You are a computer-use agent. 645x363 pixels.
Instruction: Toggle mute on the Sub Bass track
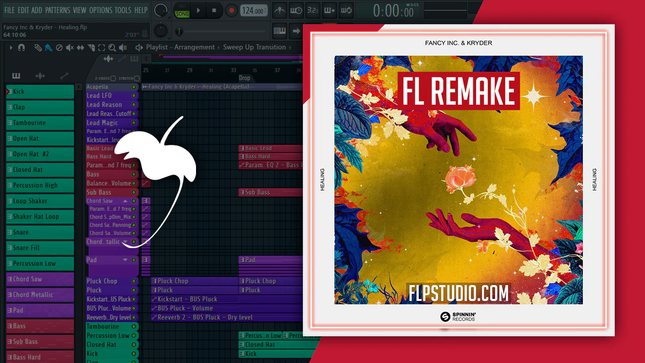134,193
